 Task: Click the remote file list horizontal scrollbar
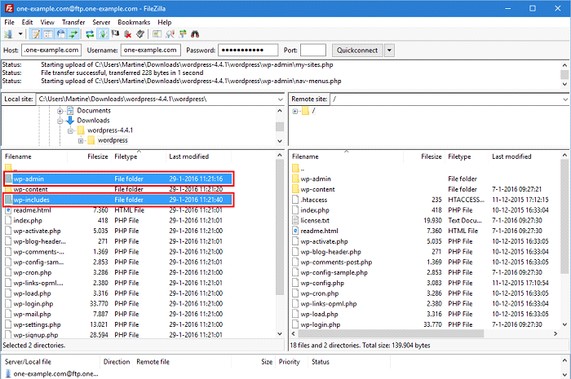click(x=390, y=333)
